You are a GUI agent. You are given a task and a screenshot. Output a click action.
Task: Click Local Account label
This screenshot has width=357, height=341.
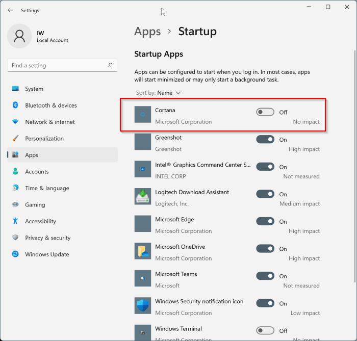(x=53, y=40)
